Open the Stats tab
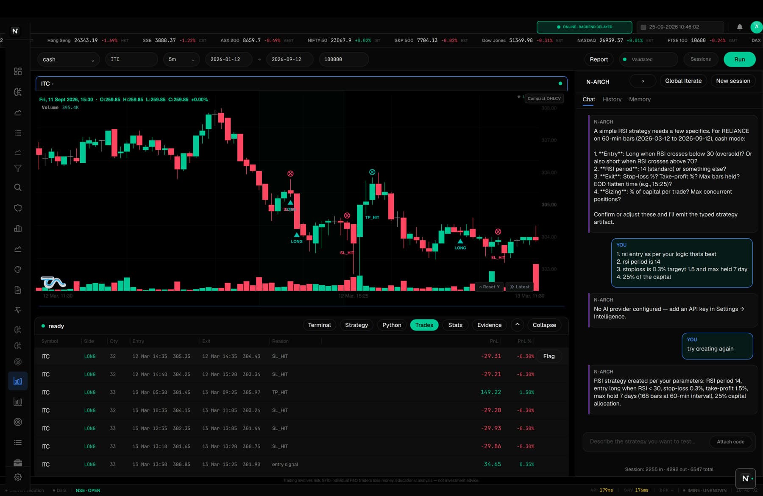The height and width of the screenshot is (496, 763). coord(455,325)
